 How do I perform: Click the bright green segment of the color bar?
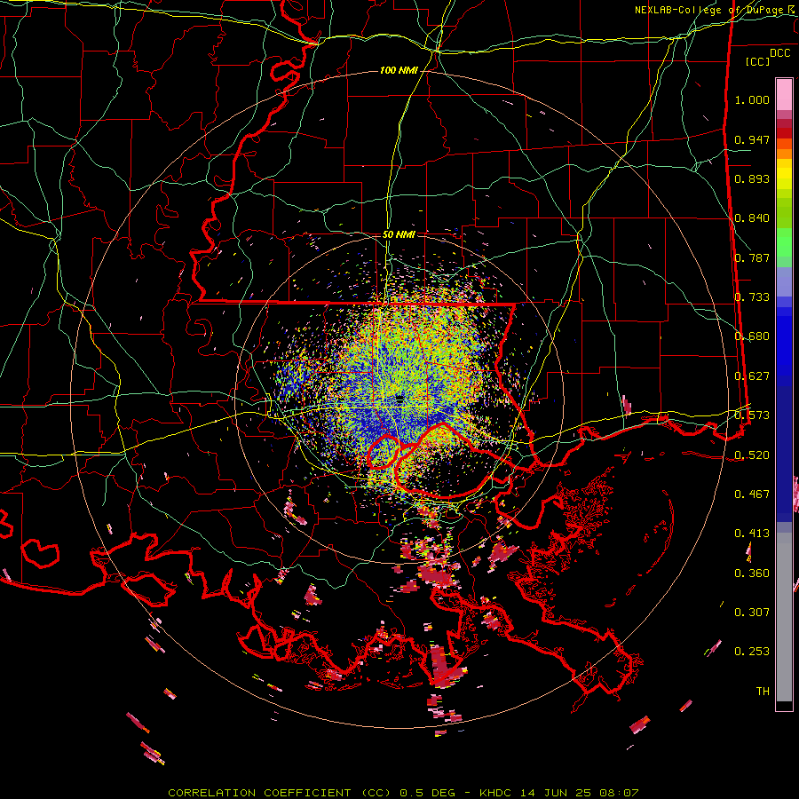[x=784, y=242]
